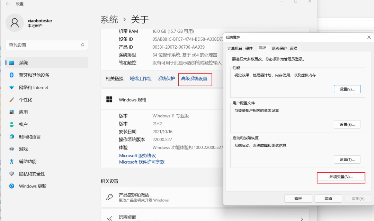Click the 隐私和安全性 shield icon
The image size is (374, 221).
(11, 174)
